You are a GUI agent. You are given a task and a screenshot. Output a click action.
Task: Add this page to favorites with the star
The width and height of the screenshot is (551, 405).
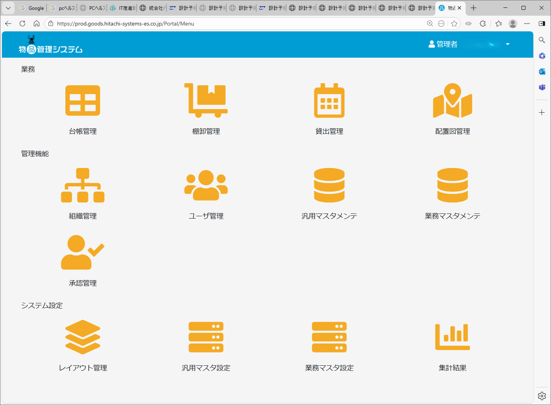455,24
